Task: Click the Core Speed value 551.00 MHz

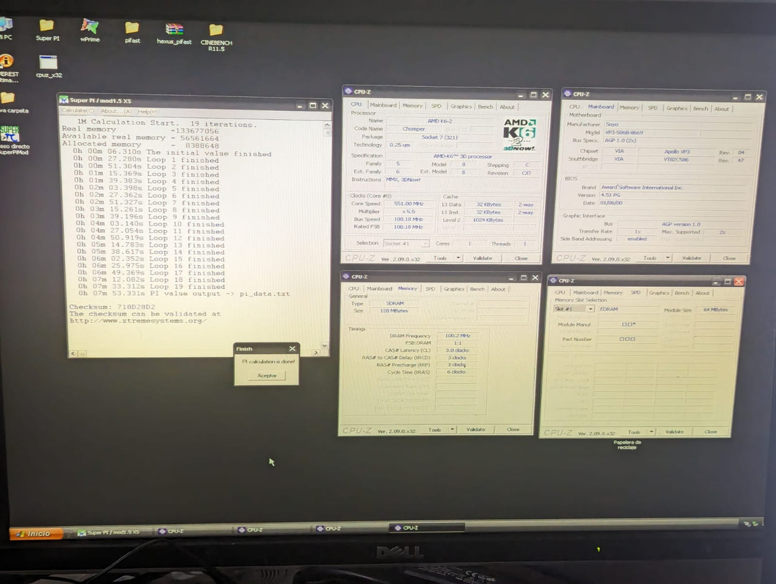Action: (x=409, y=204)
